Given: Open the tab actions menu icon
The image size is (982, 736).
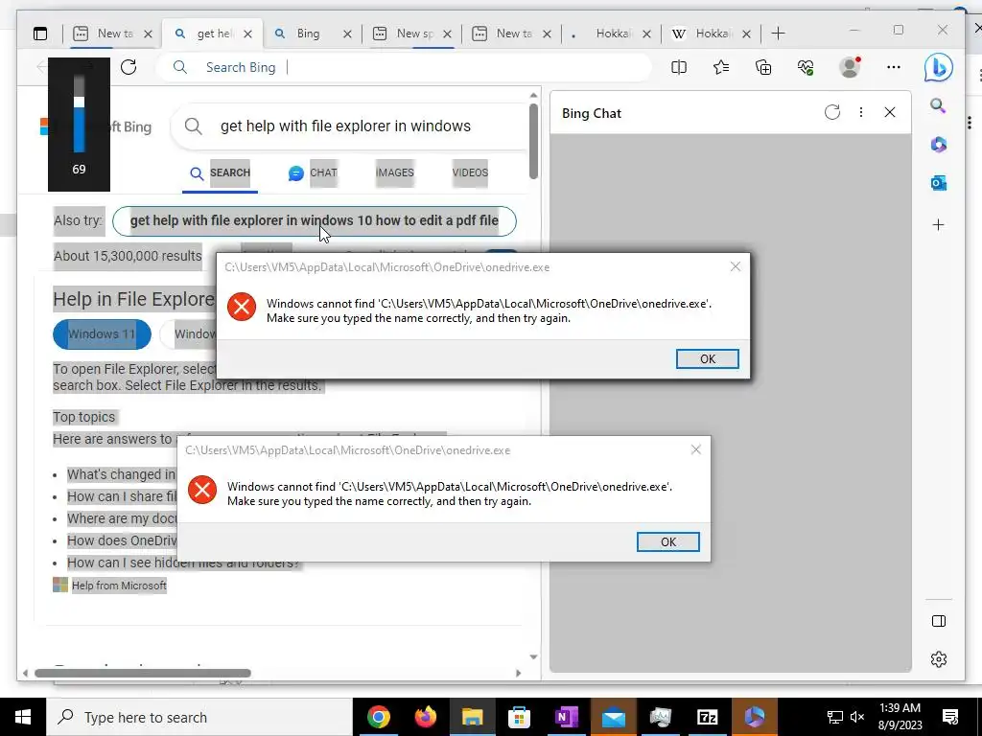Looking at the screenshot, I should [40, 34].
